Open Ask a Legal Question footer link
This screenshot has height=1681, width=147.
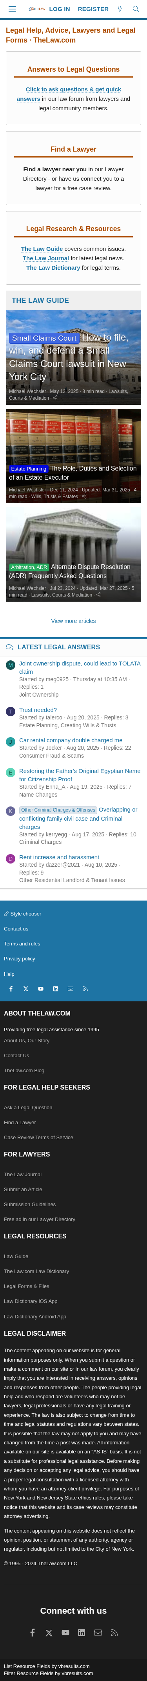pos(28,1107)
